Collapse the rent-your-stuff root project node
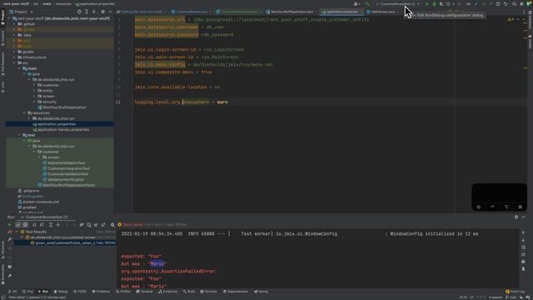The image size is (533, 300). click(9, 18)
